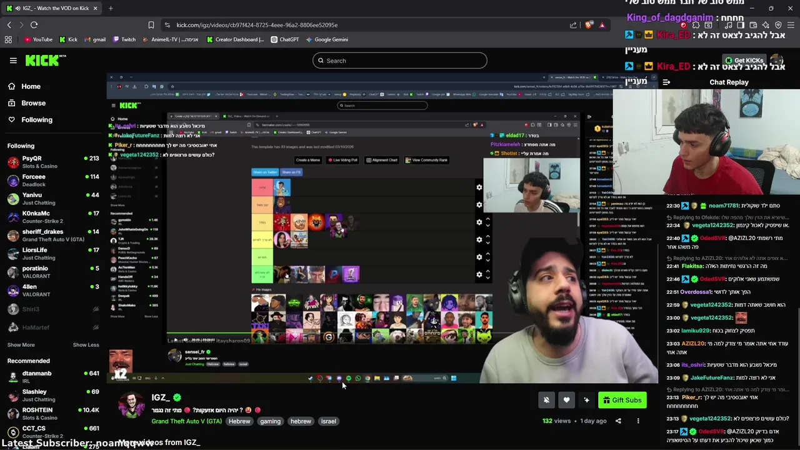The width and height of the screenshot is (800, 450).
Task: Open YouTube bookmark
Action: pyautogui.click(x=38, y=39)
